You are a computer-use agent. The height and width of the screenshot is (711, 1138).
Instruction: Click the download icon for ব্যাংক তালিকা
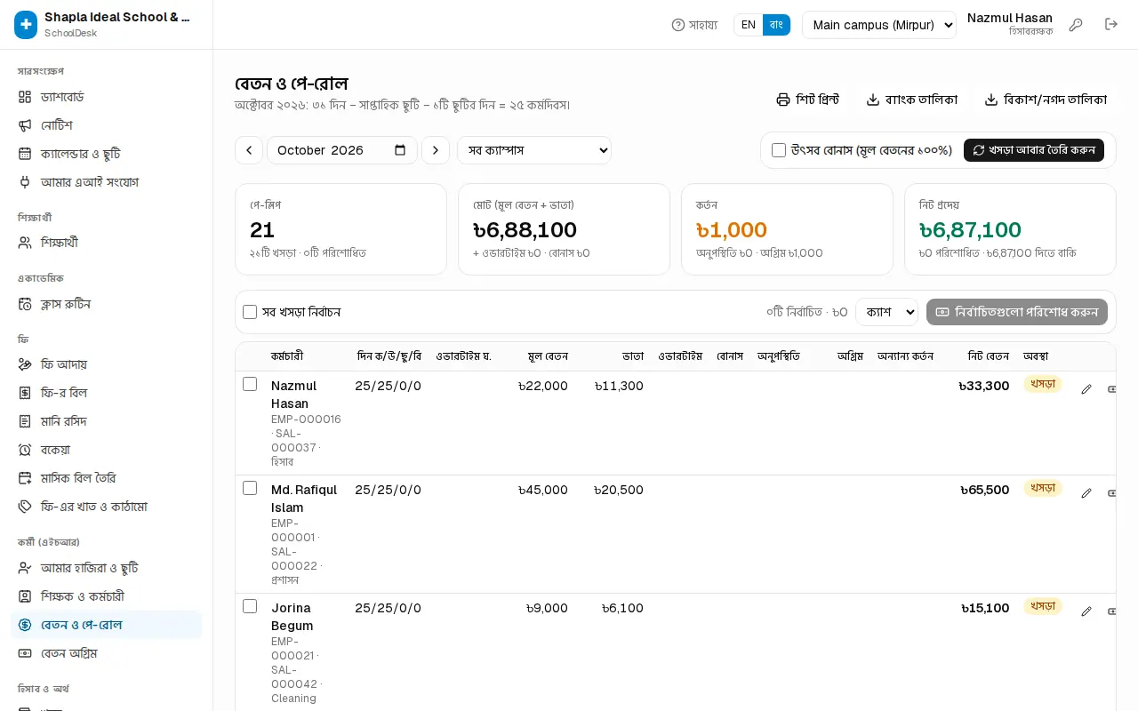(873, 100)
